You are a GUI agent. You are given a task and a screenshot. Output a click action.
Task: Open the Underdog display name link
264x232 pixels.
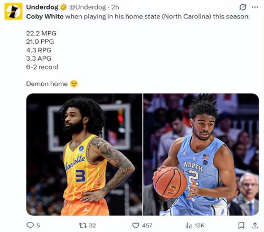42,7
